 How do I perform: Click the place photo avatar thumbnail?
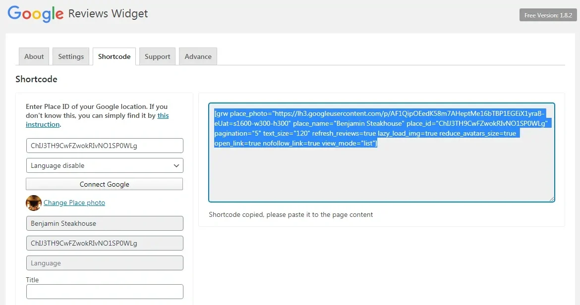click(33, 203)
